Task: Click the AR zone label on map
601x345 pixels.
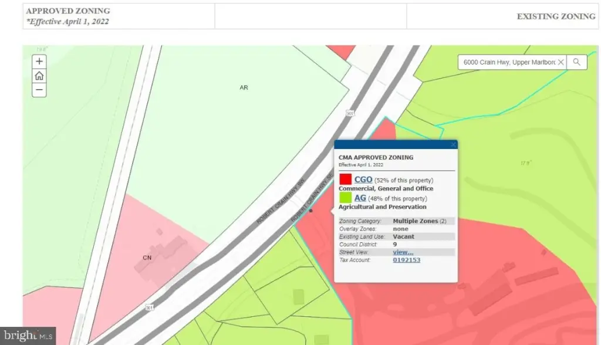Action: click(x=244, y=87)
